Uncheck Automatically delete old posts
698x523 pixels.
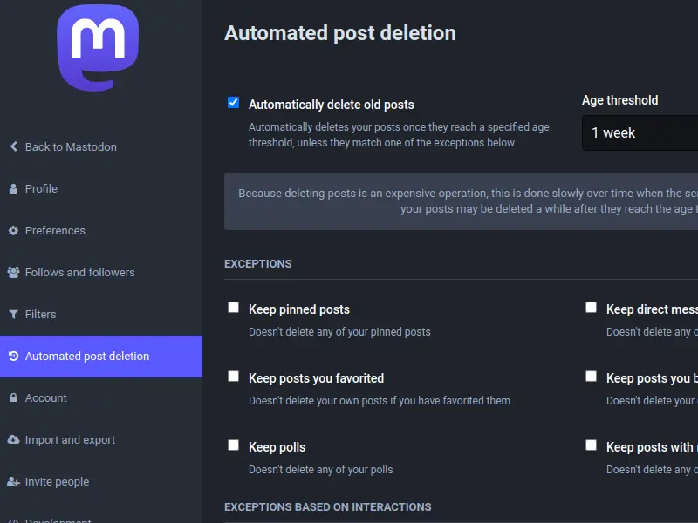tap(233, 103)
